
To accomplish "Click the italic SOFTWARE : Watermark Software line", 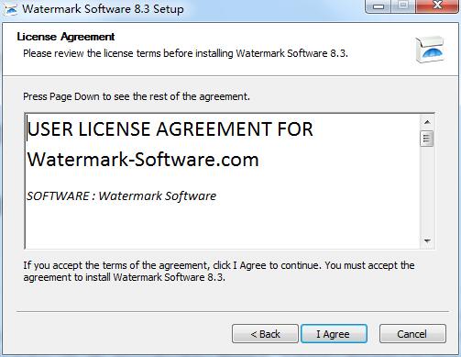I will click(x=121, y=195).
